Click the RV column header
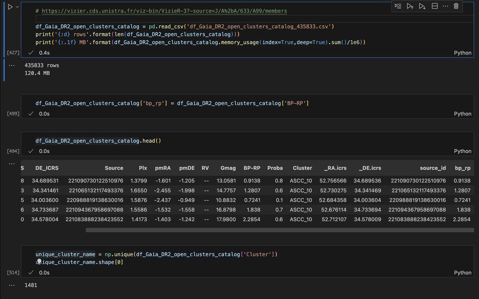Screen dimensions: 479x299 pos(205,168)
